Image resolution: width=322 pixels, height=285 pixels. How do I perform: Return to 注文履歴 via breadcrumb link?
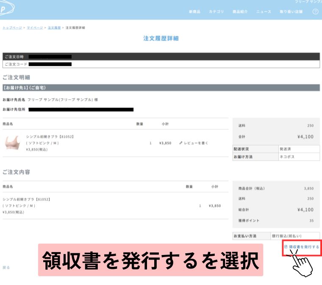54,27
